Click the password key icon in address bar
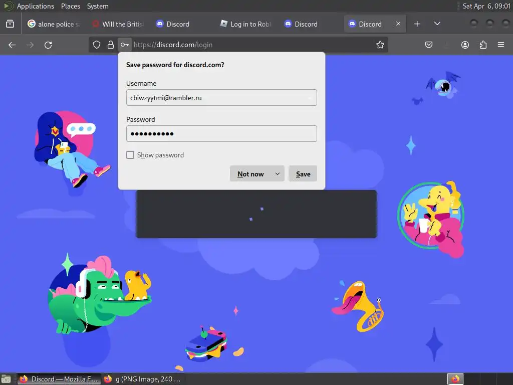 [124, 45]
